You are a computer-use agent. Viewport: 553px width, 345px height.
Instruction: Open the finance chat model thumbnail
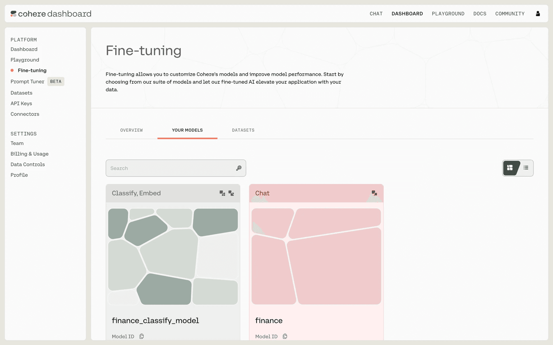point(316,256)
